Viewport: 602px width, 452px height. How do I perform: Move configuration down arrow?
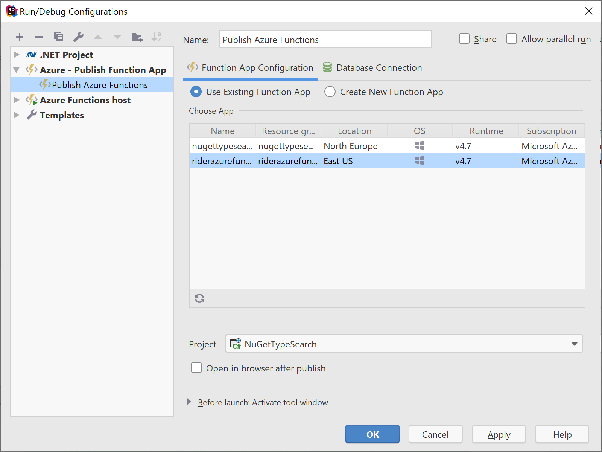[x=117, y=37]
